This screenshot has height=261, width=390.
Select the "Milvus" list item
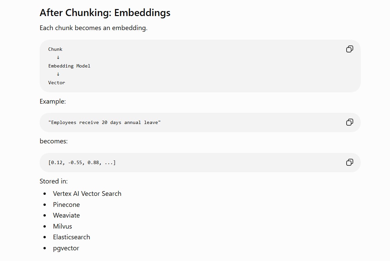point(62,226)
